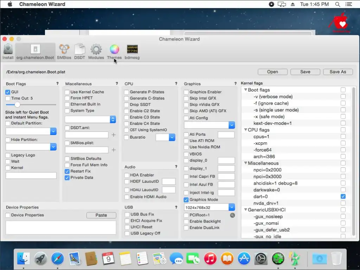
Task: Click the HDEF LauoutID input field
Action: tap(168, 182)
